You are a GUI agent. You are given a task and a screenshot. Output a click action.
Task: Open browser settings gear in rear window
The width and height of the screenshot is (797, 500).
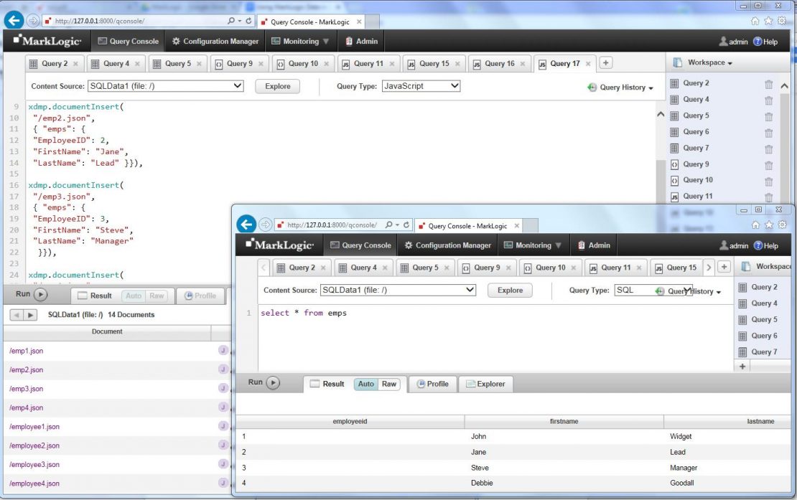pos(782,21)
